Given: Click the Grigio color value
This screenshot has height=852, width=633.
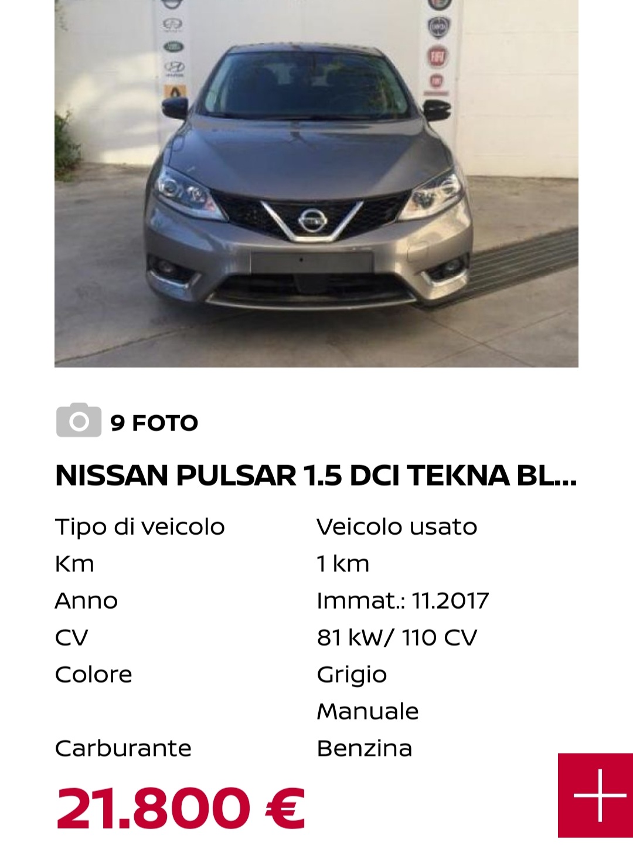Looking at the screenshot, I should [352, 675].
